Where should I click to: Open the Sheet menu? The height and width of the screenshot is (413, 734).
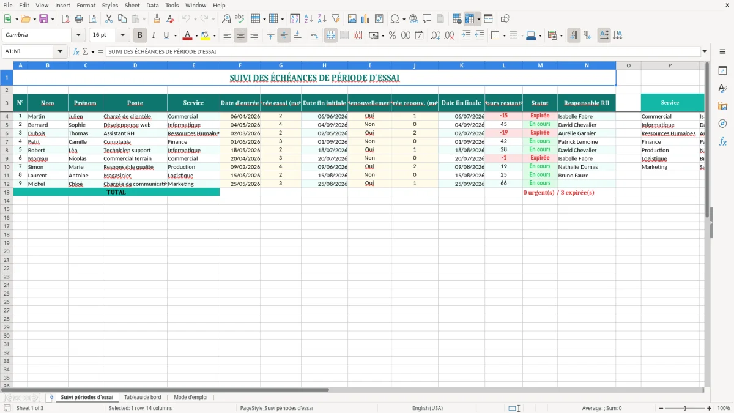point(132,5)
